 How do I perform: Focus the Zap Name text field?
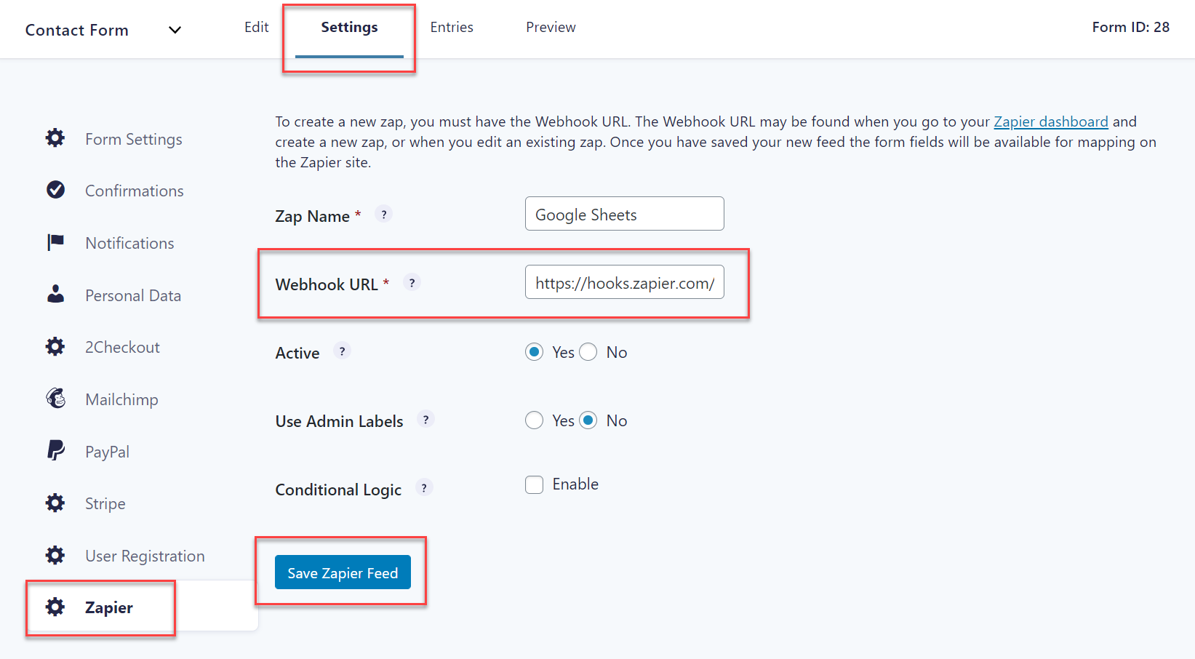coord(624,215)
